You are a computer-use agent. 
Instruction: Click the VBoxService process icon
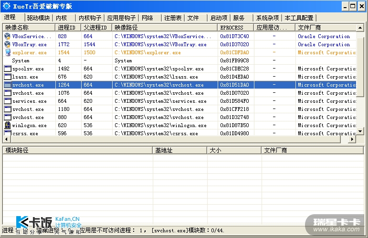click(7, 36)
